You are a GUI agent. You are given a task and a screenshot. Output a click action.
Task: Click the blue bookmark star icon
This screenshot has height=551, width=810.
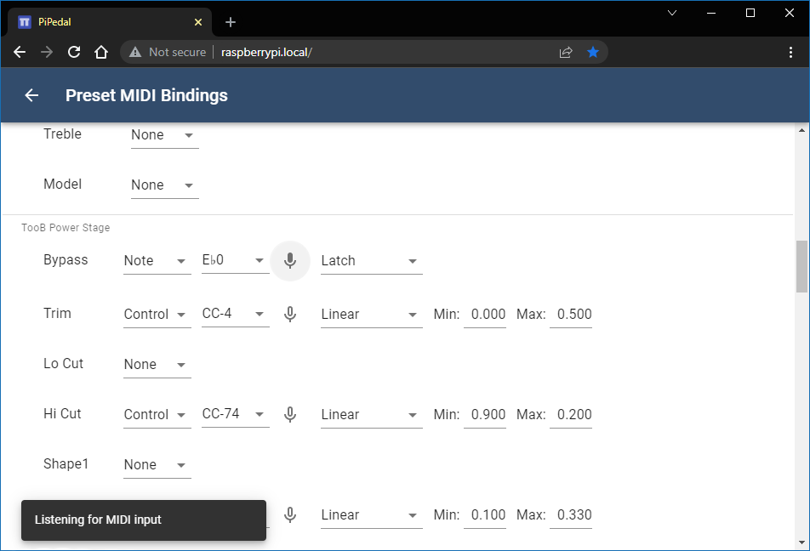593,52
